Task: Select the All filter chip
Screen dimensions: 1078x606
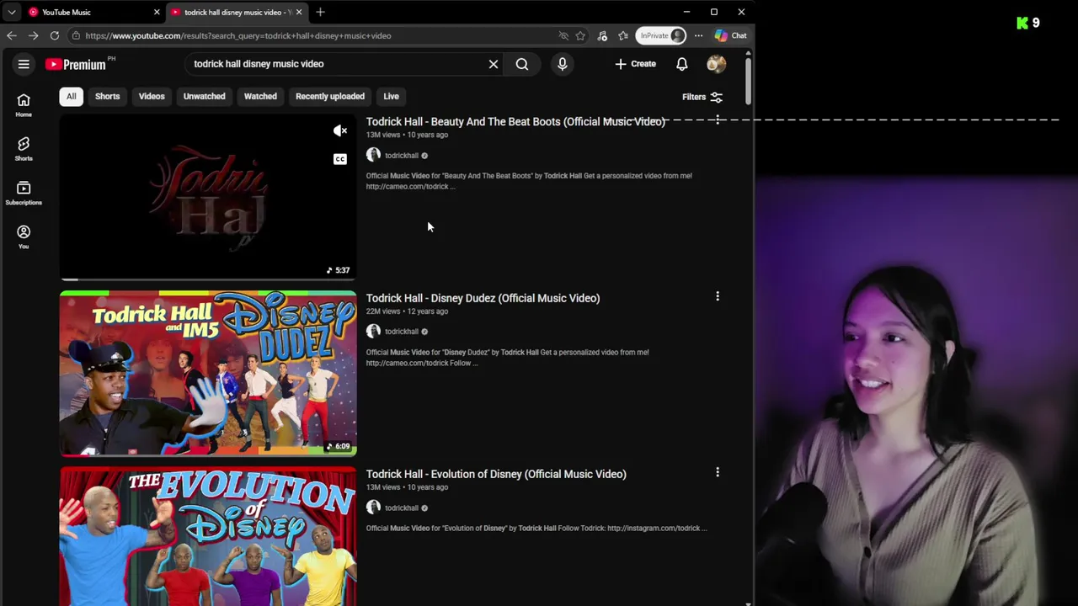Action: [72, 96]
